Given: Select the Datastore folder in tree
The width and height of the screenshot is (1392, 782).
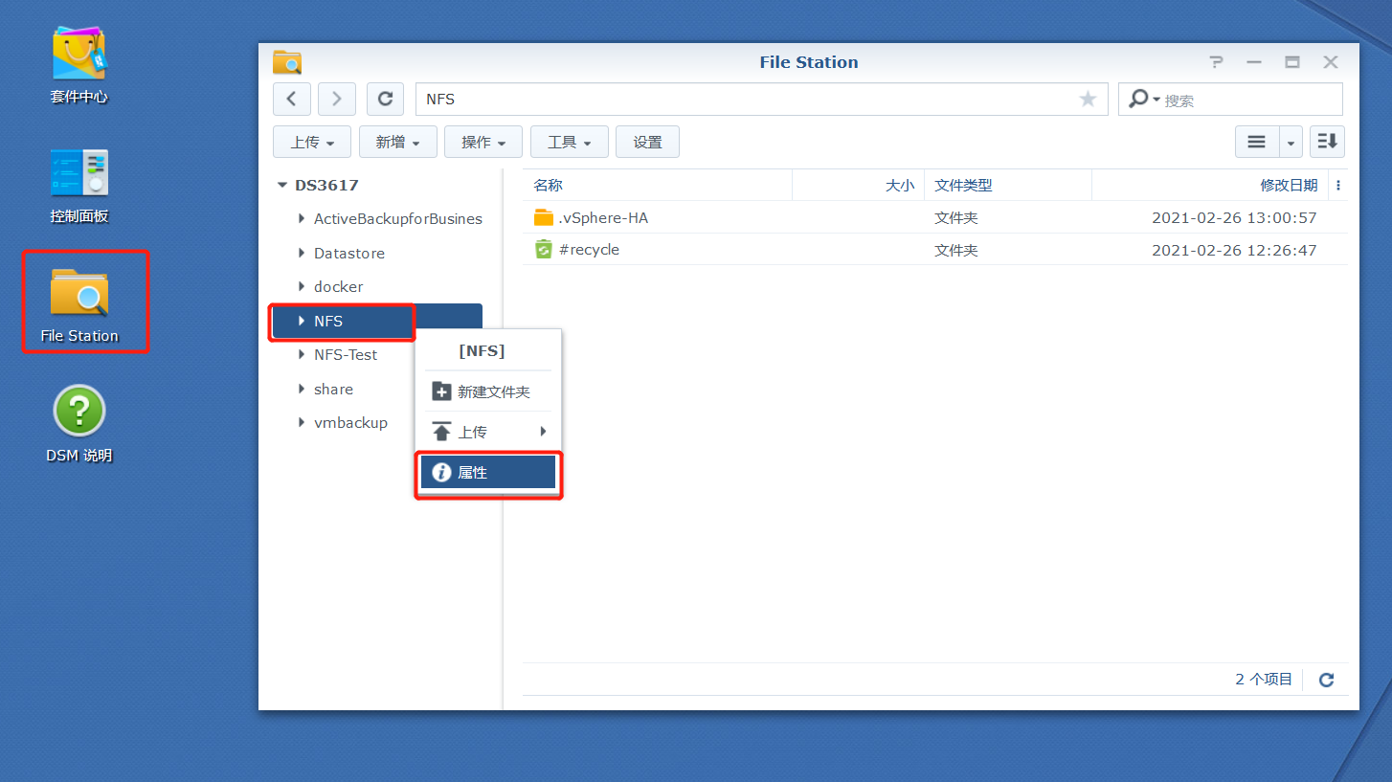Looking at the screenshot, I should (x=349, y=254).
